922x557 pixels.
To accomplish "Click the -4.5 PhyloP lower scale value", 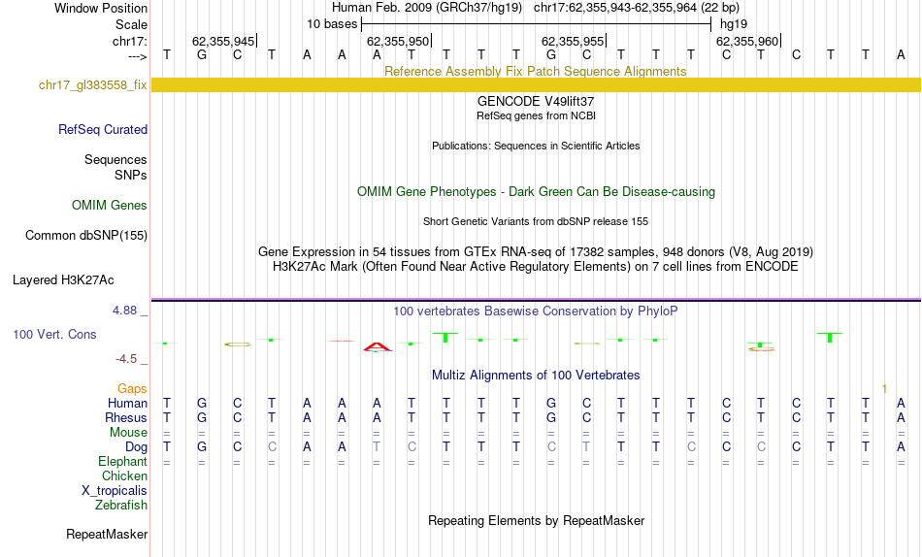I will (126, 359).
